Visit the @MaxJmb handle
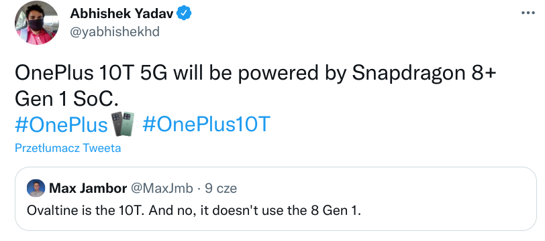This screenshot has width=545, height=241. pyautogui.click(x=162, y=189)
